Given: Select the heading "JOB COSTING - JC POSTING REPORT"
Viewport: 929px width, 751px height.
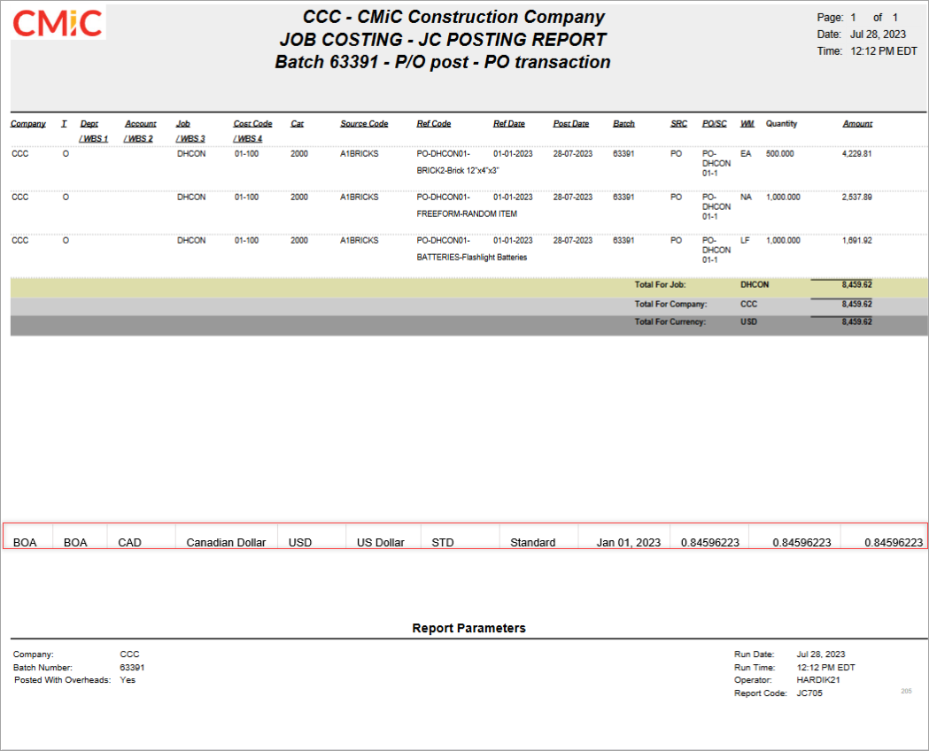Looking at the screenshot, I should [x=443, y=40].
